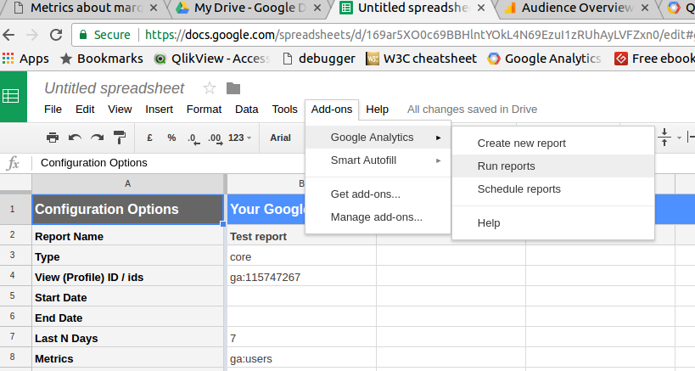Open the View menu
Screen dimensions: 695x371
120,109
